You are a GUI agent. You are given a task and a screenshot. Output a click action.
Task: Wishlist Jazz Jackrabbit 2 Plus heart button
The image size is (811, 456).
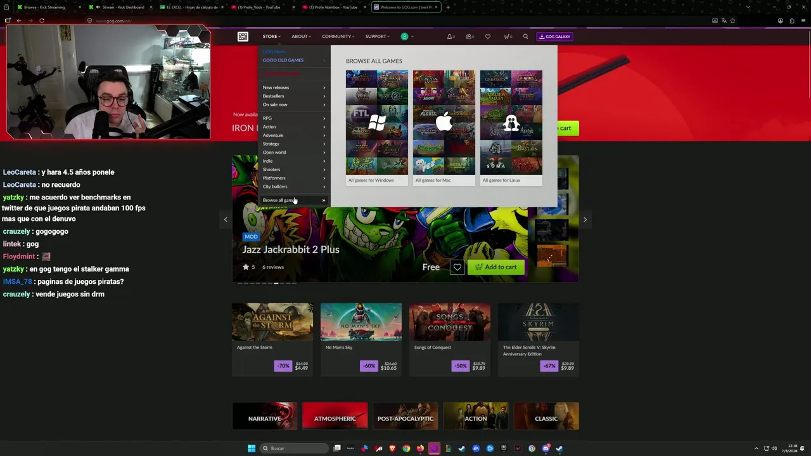(457, 267)
